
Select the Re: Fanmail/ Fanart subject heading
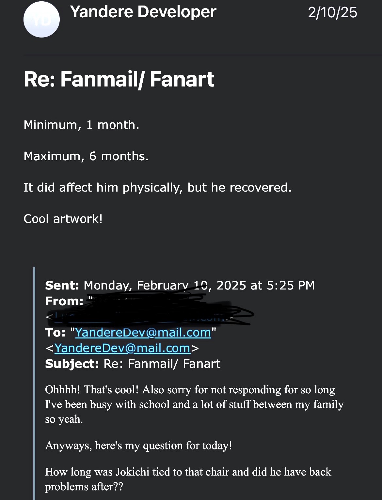click(119, 79)
